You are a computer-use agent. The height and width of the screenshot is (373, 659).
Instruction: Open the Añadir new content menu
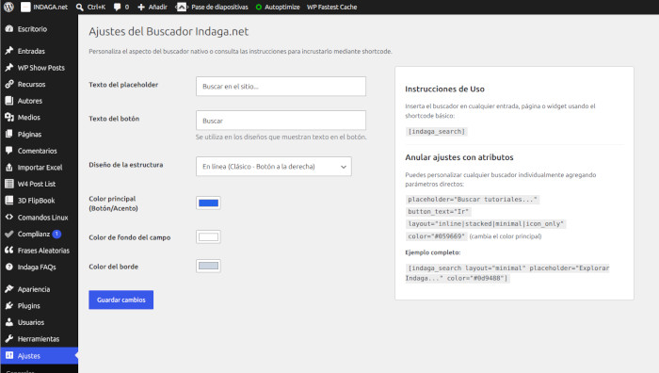click(153, 8)
